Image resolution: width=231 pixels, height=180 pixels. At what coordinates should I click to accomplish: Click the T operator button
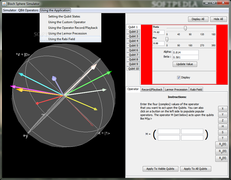pos(223,138)
